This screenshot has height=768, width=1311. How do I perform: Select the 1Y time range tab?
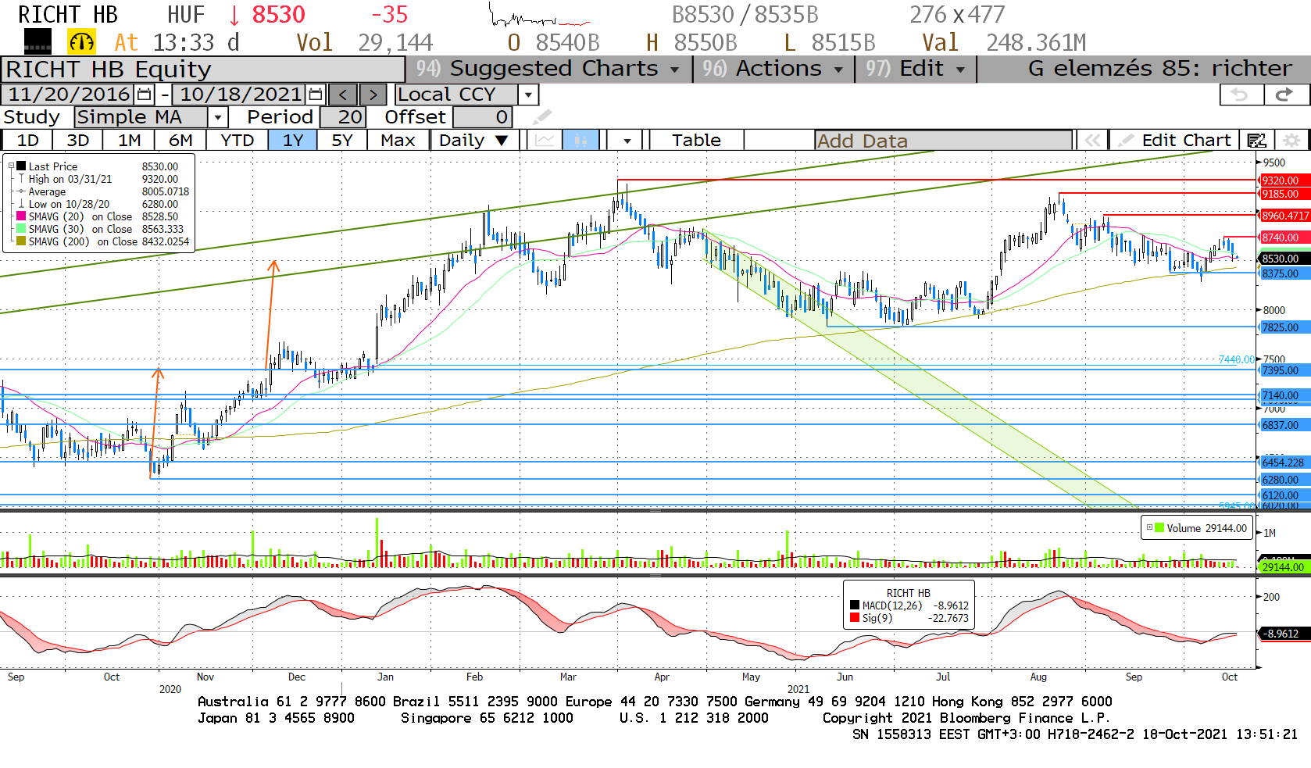(293, 141)
